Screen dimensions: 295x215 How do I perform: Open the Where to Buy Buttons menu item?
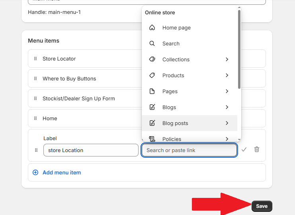point(69,78)
